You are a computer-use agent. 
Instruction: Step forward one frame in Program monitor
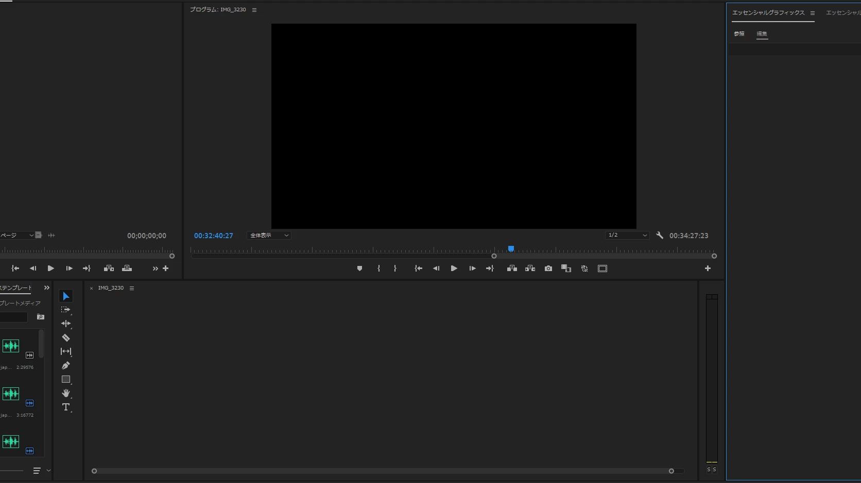(x=472, y=269)
